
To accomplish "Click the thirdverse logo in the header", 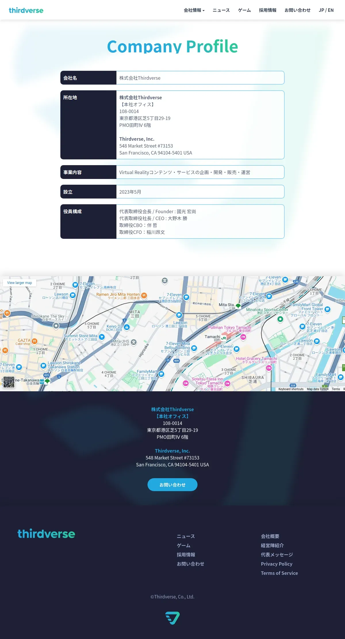I will point(26,10).
